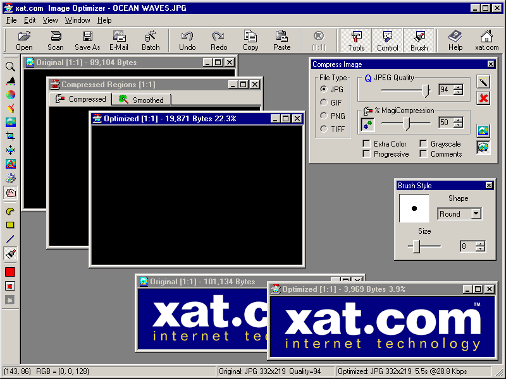Select the paintbrush tool in sidebar
Screen dimensions: 506x379
click(10, 253)
